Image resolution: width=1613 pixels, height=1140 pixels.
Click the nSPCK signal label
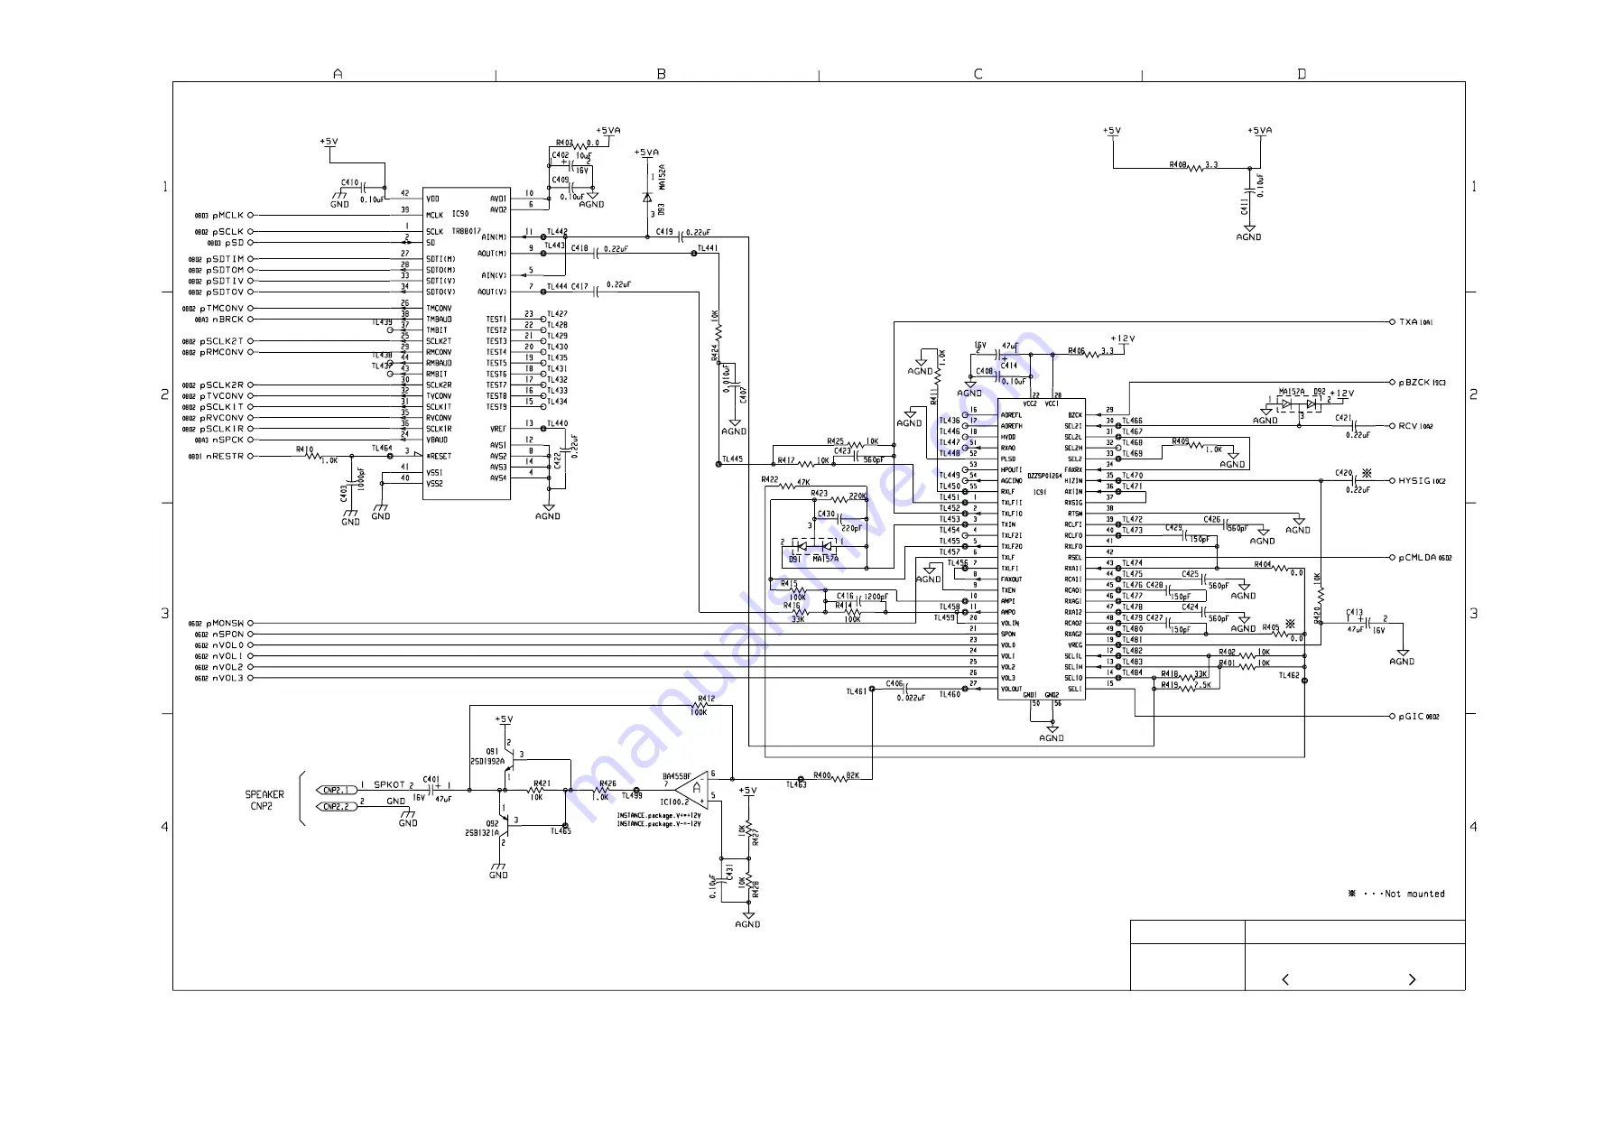click(x=228, y=440)
